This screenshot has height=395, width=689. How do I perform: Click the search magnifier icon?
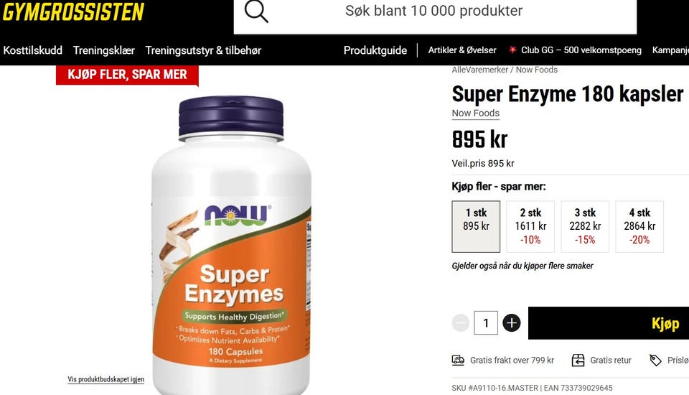coord(256,11)
